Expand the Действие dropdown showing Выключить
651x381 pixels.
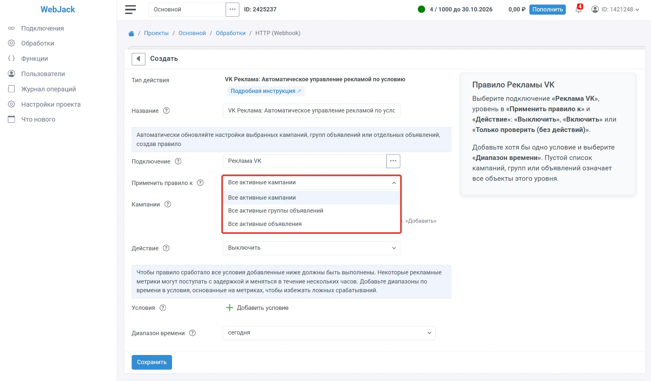pyautogui.click(x=311, y=248)
